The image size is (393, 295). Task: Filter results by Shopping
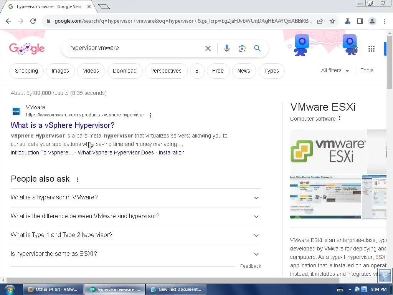coord(26,71)
